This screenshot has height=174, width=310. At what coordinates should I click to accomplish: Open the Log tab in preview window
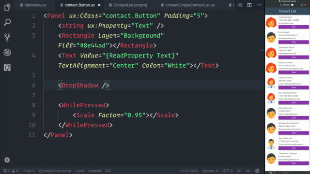(270, 173)
